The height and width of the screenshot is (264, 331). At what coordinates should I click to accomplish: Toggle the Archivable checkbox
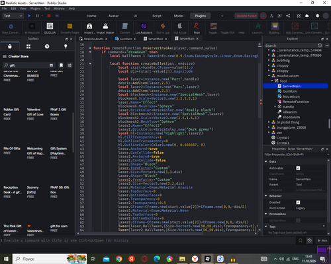coord(298,168)
